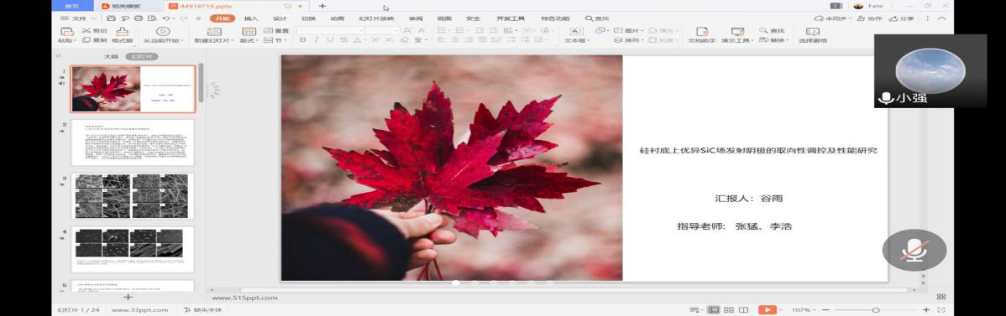1006x316 pixels.
Task: Click the orange slideshow play button in status bar
Action: [768, 309]
